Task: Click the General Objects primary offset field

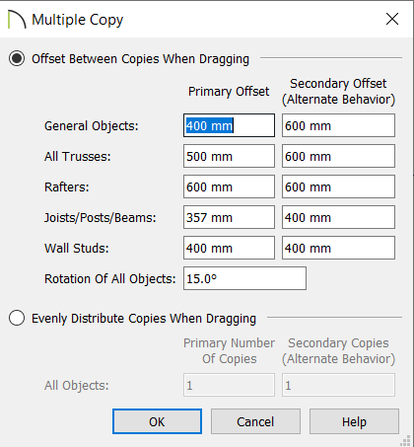Action: 229,125
